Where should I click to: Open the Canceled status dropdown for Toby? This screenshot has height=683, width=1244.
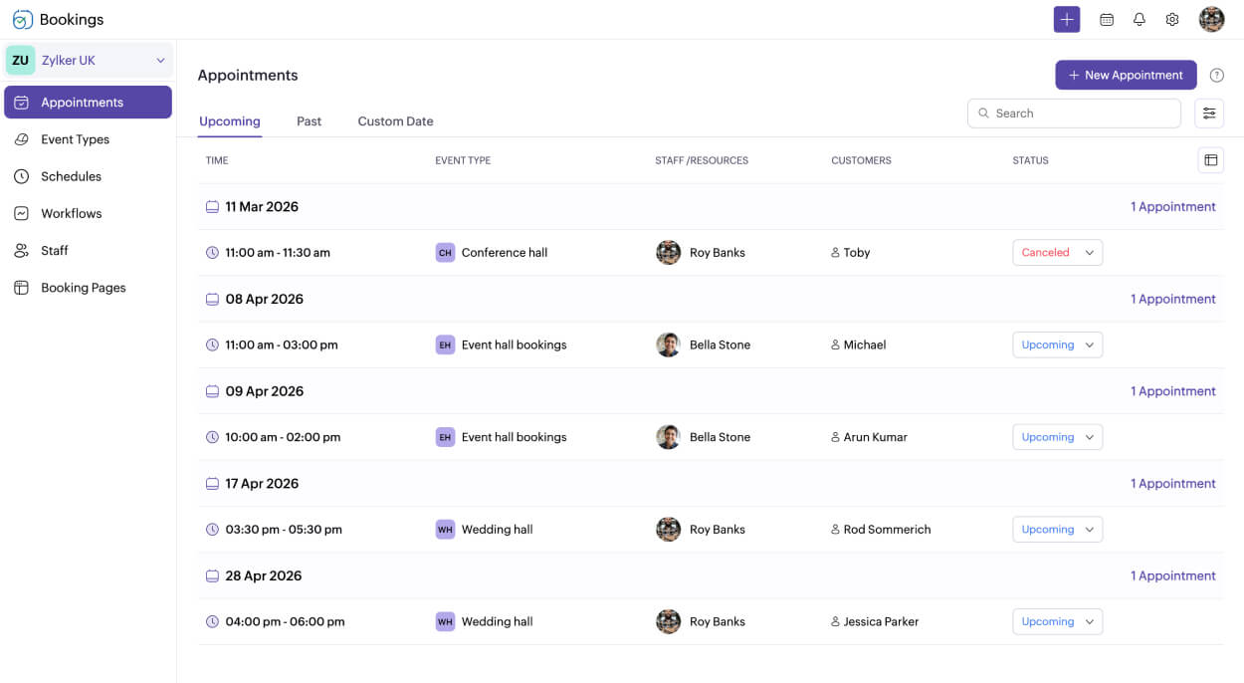[1057, 252]
